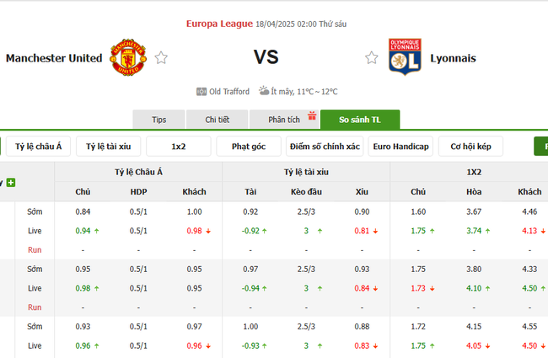Click the cloudy weather icon
The width and height of the screenshot is (548, 358).
(264, 91)
